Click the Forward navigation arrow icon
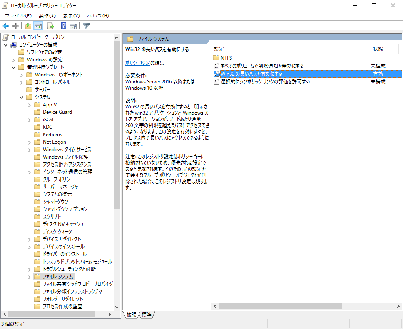 pyautogui.click(x=15, y=26)
